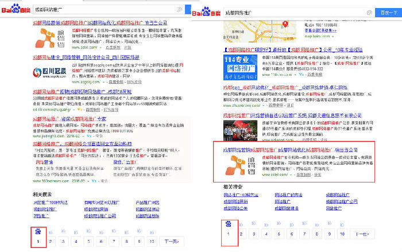
Task: Open 百度快照 beside www.scgckj.com
Action: (116, 82)
